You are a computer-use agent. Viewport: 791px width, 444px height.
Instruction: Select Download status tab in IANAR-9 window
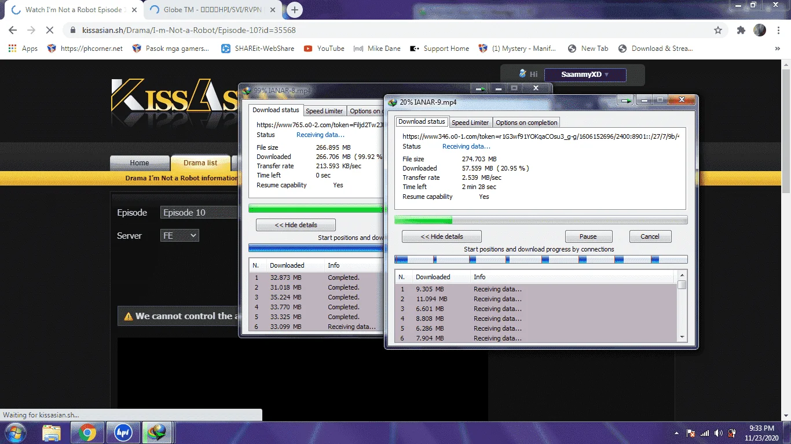[422, 122]
